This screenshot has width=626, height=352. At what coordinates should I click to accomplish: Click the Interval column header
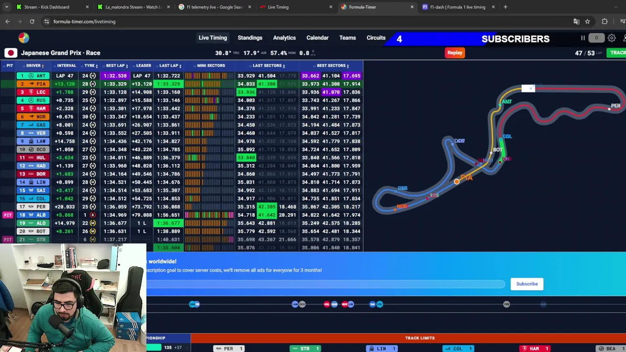click(67, 66)
